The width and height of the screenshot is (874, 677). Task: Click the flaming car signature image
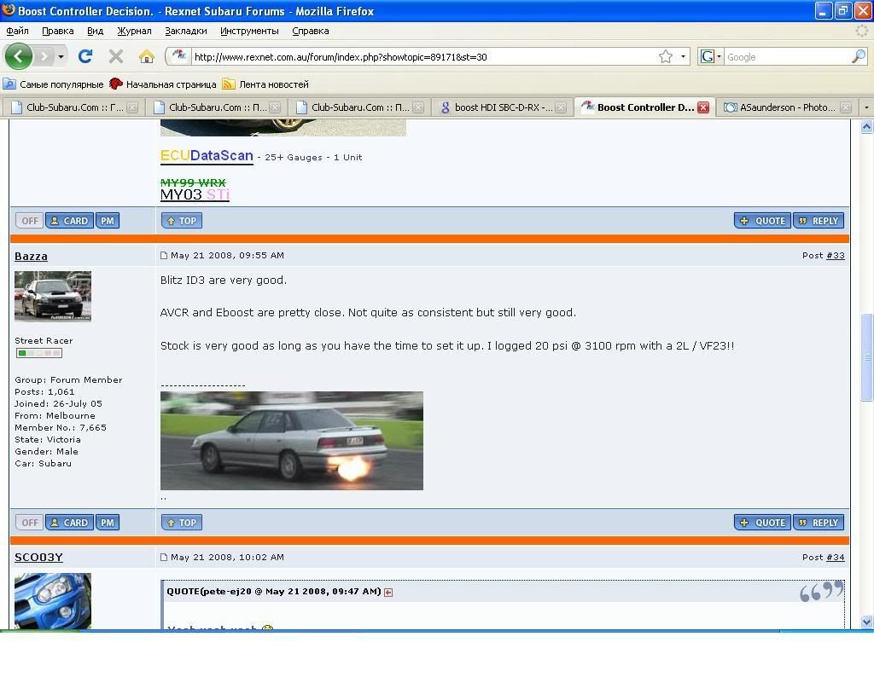tap(292, 441)
